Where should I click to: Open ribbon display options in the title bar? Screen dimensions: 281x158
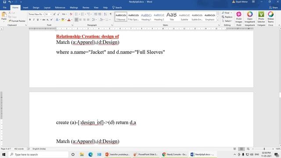[x=253, y=2]
